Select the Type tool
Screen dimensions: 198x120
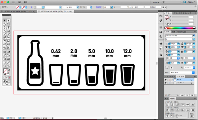(x=8, y=27)
